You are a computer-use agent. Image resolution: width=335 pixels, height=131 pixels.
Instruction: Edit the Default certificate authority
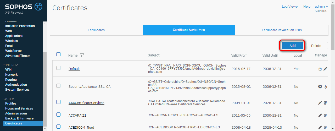click(325, 69)
